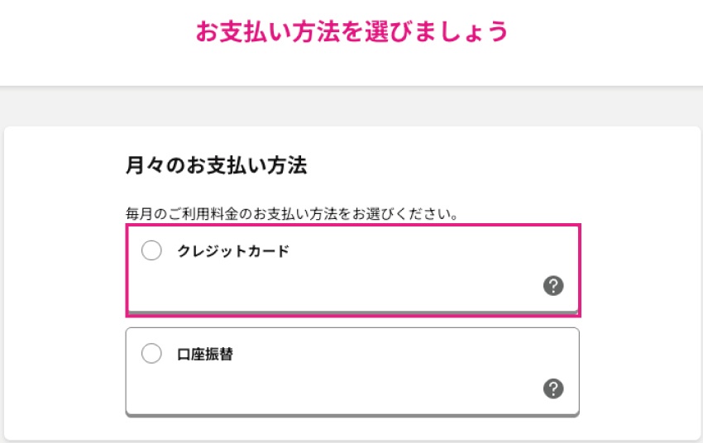The width and height of the screenshot is (703, 443).
Task: Click the page title お支払い方法を選びましょう
Action: click(351, 32)
